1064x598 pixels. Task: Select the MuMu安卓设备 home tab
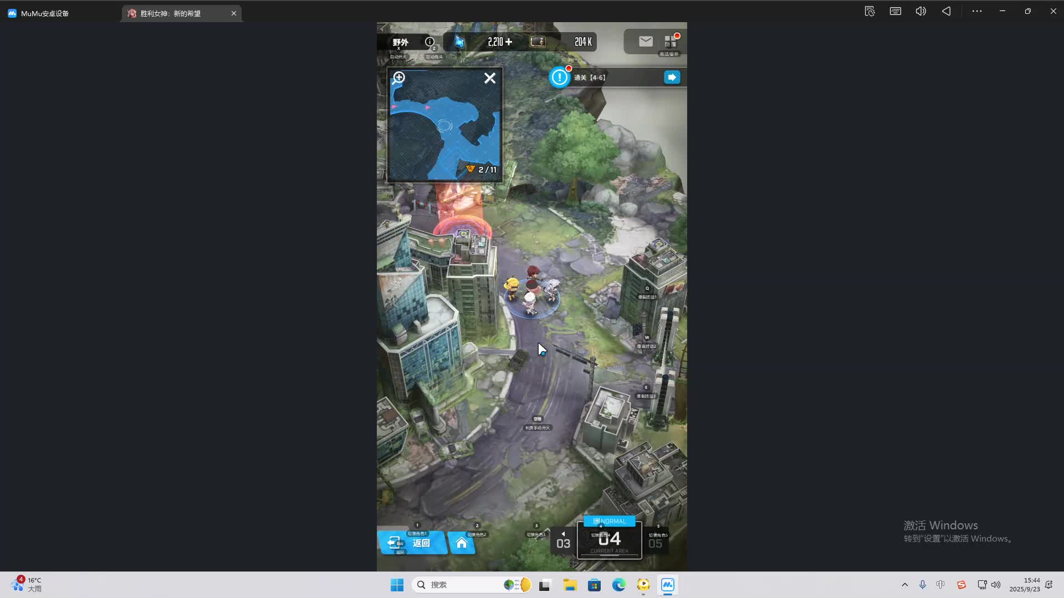tap(44, 13)
